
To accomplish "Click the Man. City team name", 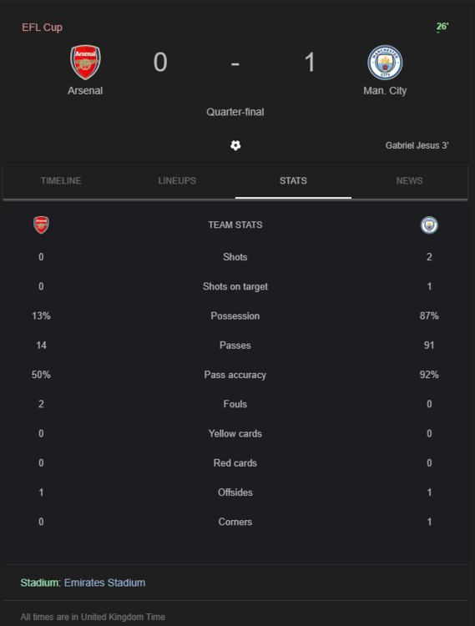I will pos(385,91).
